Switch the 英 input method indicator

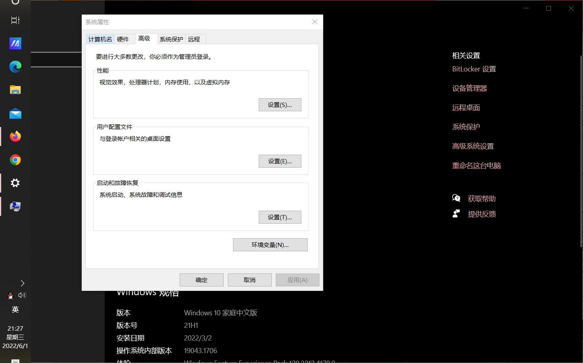click(x=15, y=310)
